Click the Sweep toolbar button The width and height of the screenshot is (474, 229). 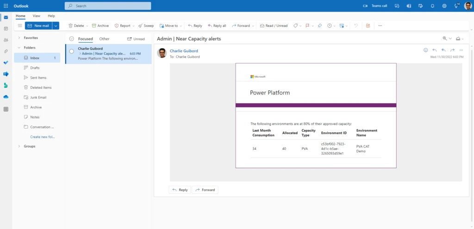click(x=146, y=26)
